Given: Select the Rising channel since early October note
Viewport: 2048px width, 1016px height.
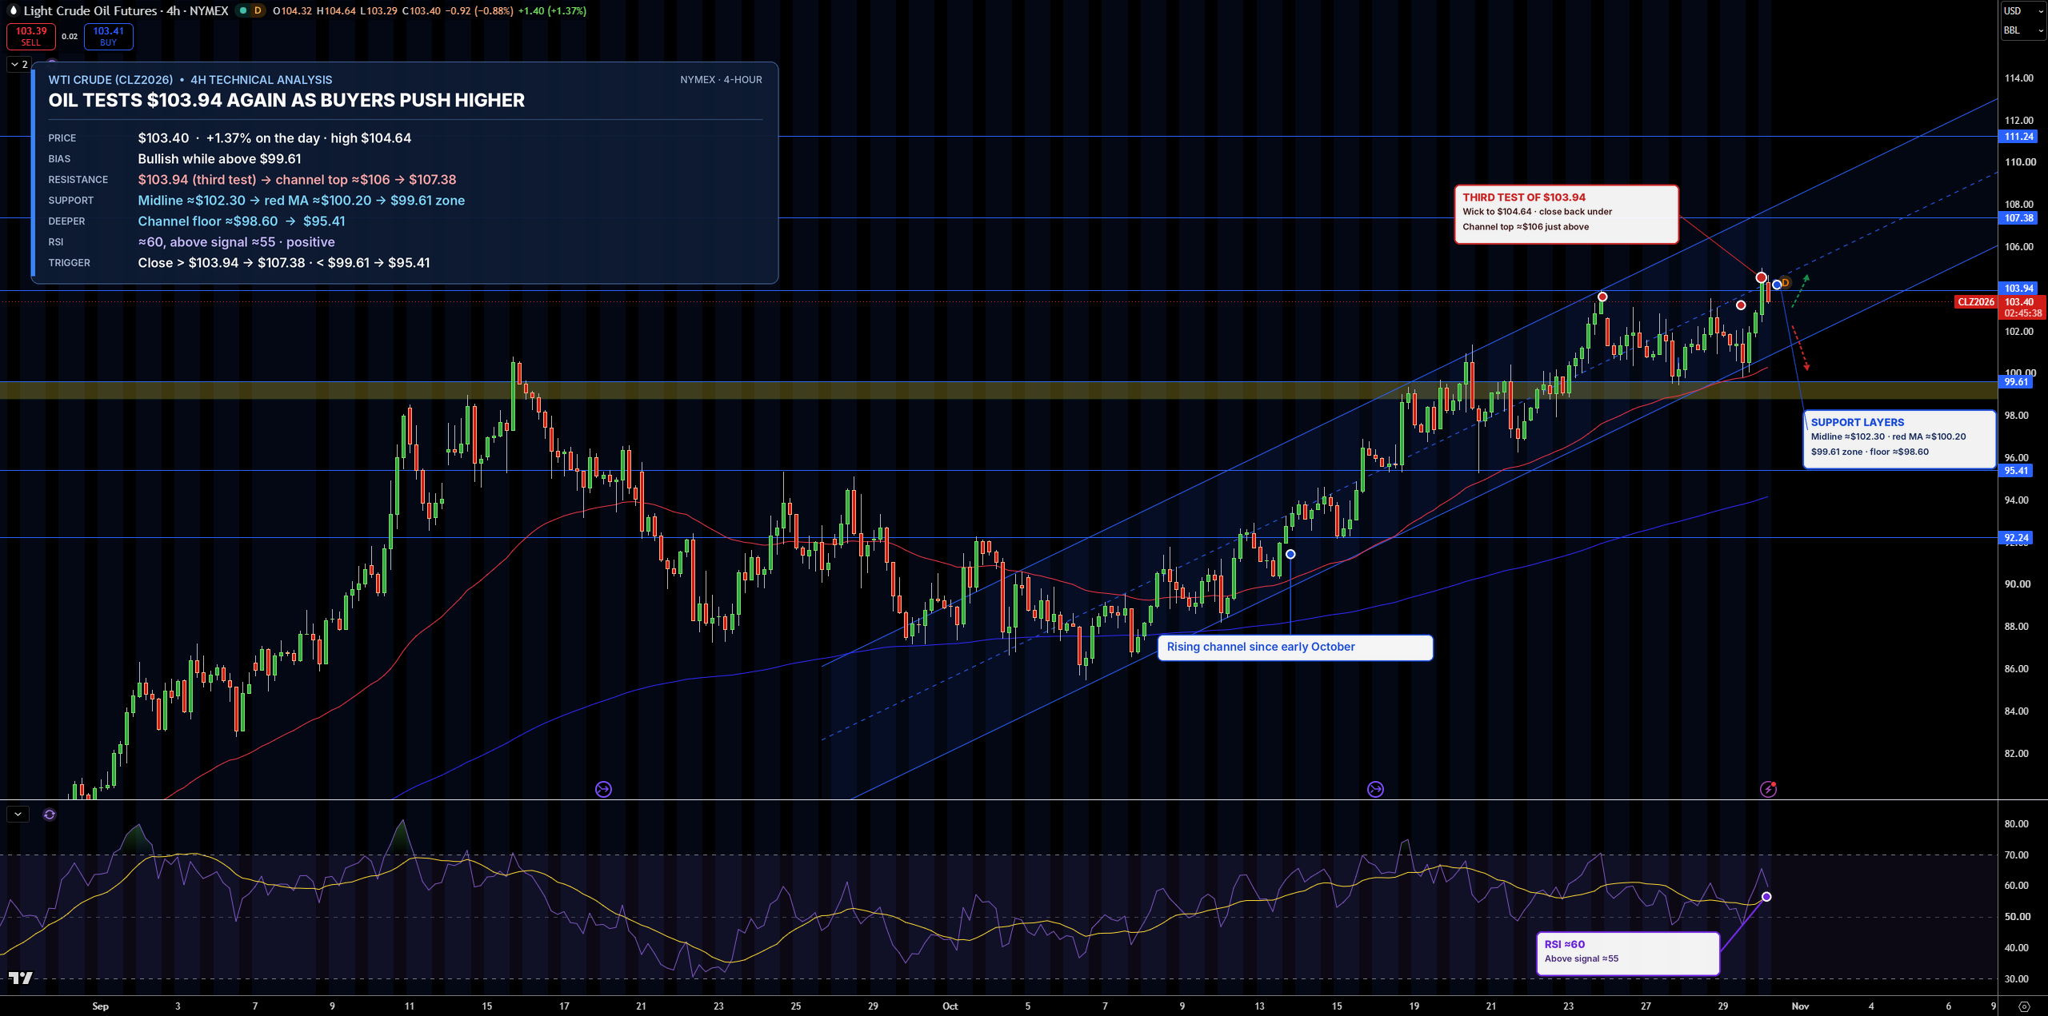Looking at the screenshot, I should click(x=1294, y=647).
